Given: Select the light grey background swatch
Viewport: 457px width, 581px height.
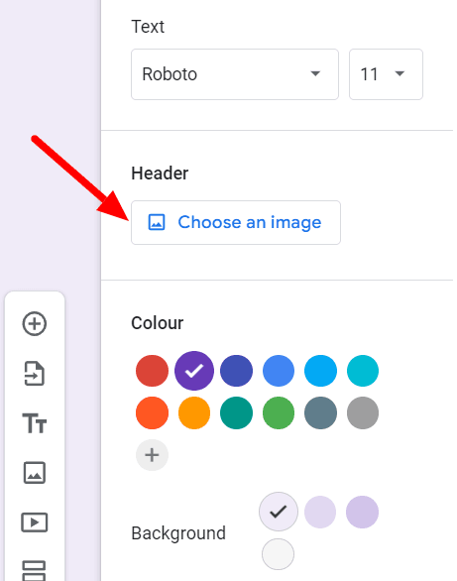Looking at the screenshot, I should [279, 554].
